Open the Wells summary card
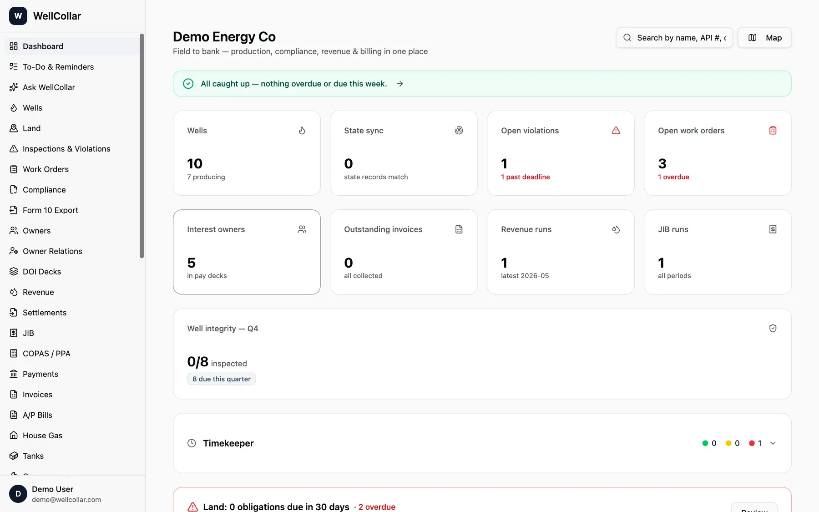The image size is (819, 512). click(x=247, y=153)
